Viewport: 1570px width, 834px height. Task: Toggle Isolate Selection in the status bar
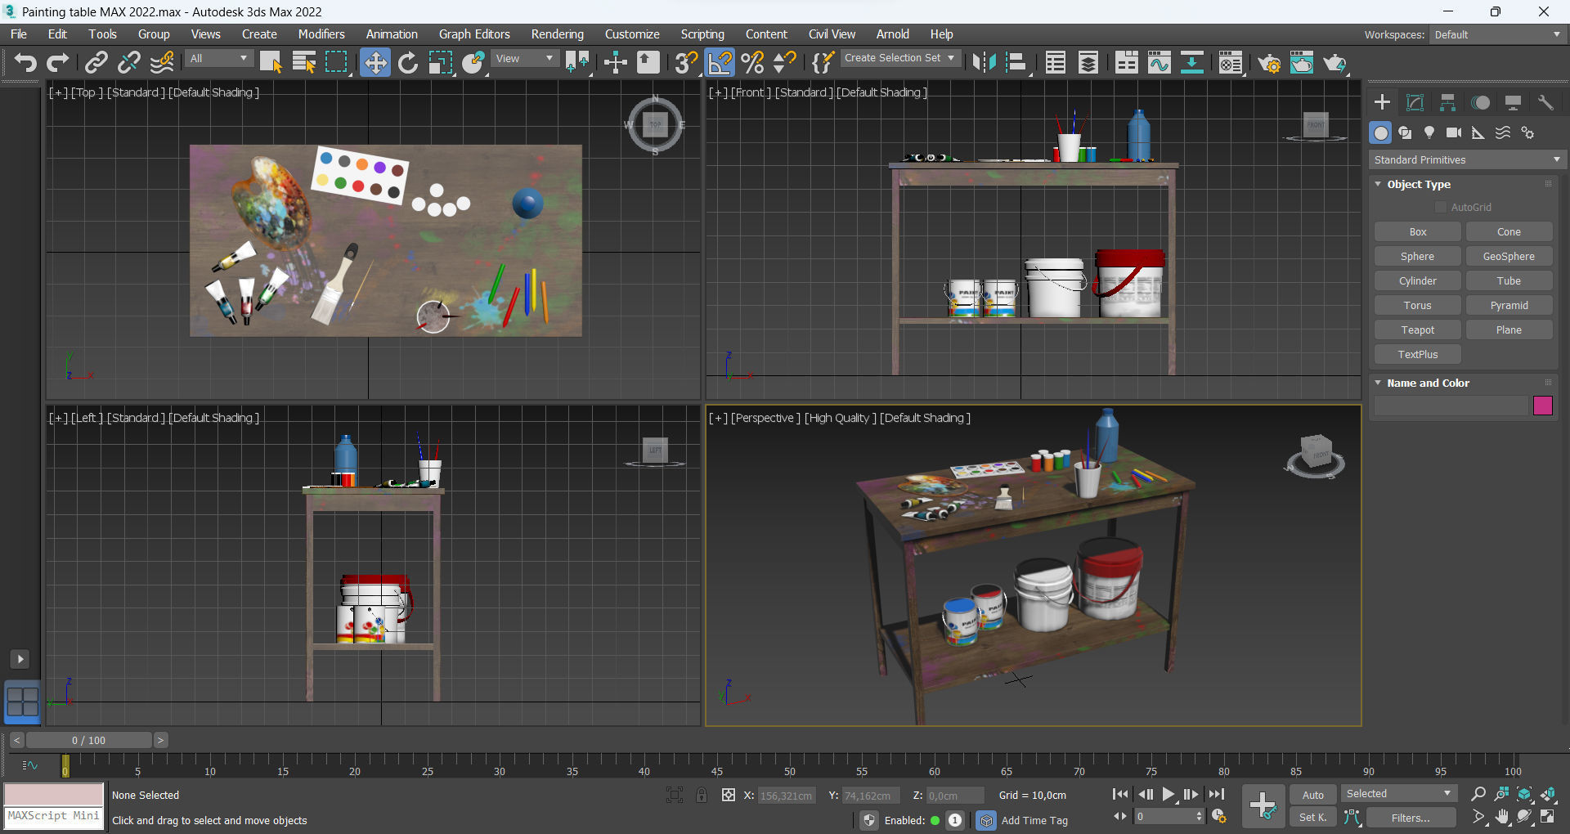click(675, 795)
